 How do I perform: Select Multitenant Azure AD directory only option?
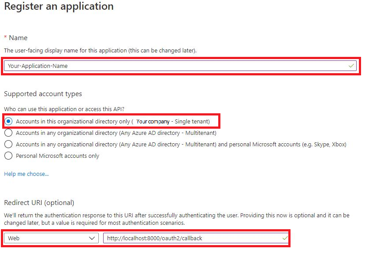(x=8, y=133)
